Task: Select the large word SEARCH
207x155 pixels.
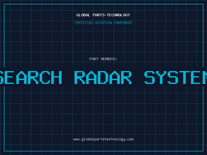Action: (x=31, y=77)
